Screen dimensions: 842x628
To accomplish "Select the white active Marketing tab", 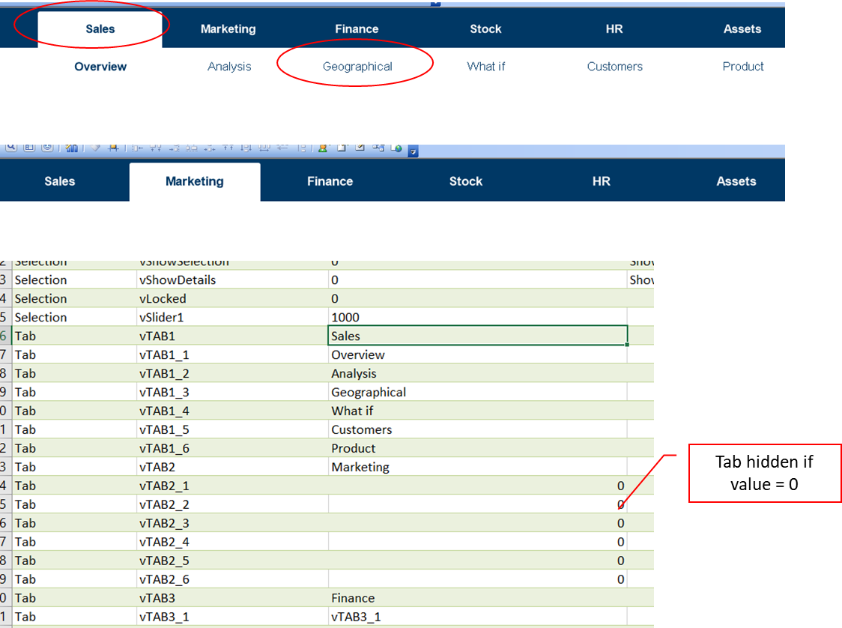I will pos(195,181).
